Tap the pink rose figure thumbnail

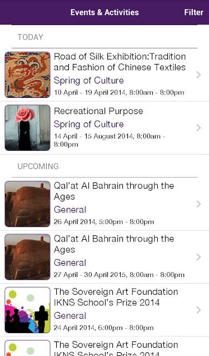coord(27,127)
